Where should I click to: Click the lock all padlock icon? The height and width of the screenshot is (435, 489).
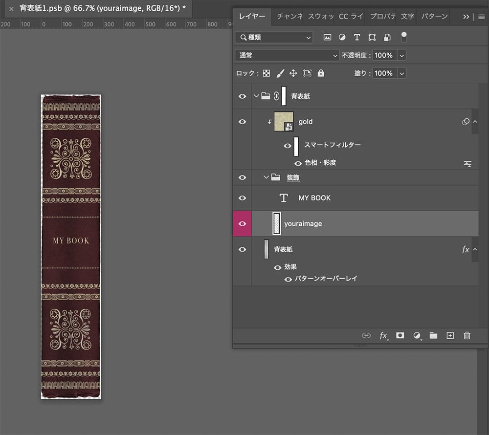click(x=321, y=73)
